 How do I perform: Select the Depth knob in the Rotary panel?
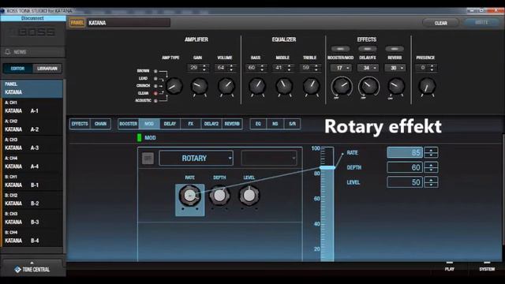219,195
